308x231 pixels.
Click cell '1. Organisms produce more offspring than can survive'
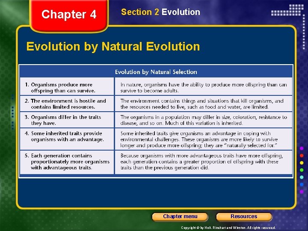[x=67, y=86]
